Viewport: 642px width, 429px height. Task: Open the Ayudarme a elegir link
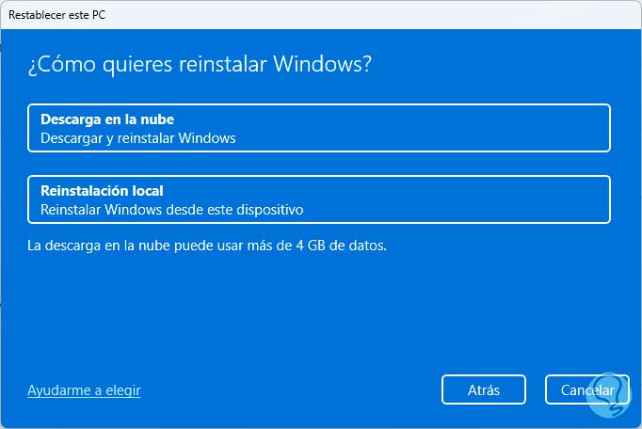coord(84,390)
